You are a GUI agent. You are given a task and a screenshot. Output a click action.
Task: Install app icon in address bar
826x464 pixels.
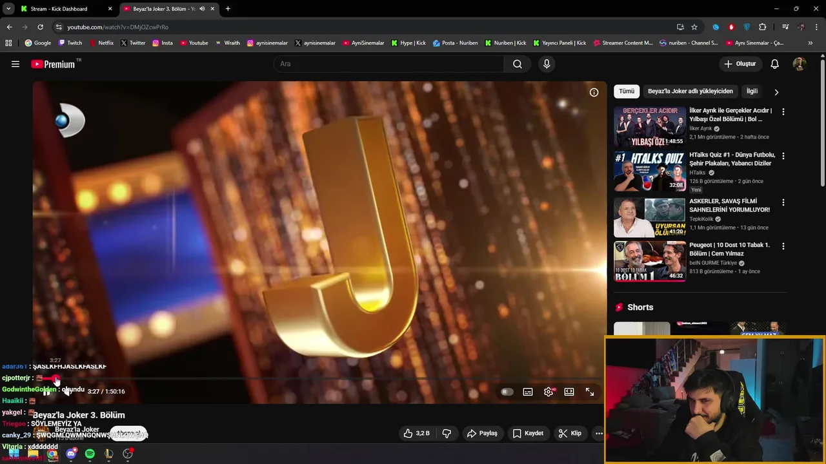point(680,27)
